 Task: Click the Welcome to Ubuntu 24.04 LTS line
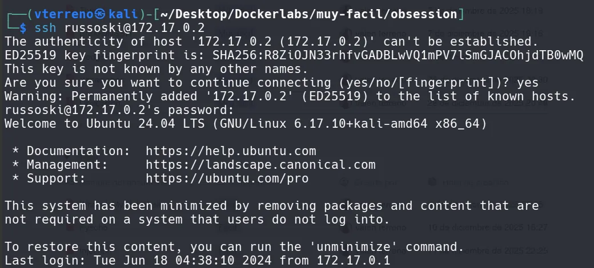tap(246, 124)
